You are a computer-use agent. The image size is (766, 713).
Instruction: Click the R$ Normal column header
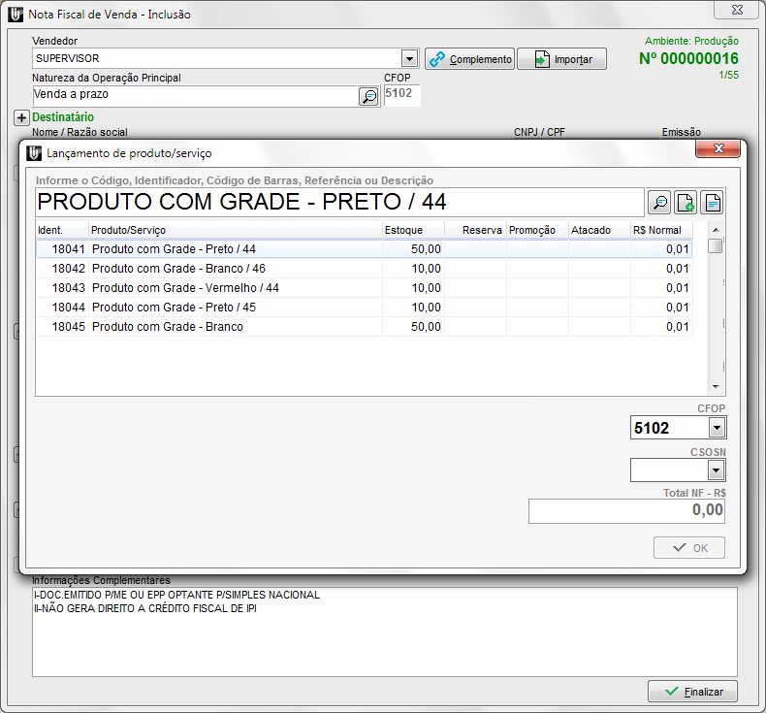659,230
